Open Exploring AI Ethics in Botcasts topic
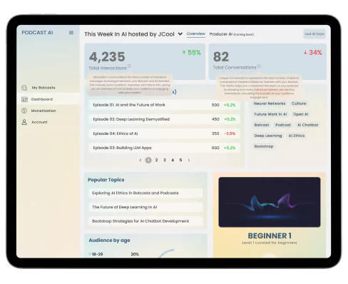 pyautogui.click(x=146, y=193)
